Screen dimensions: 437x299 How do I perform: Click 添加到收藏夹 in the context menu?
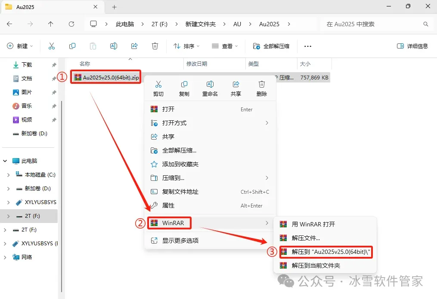[210, 165]
